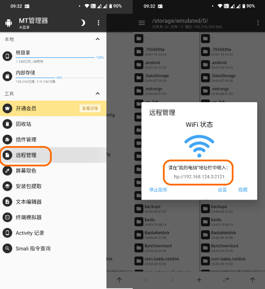Click 设置 in remote management dialog
The image size is (265, 289).
pyautogui.click(x=222, y=189)
